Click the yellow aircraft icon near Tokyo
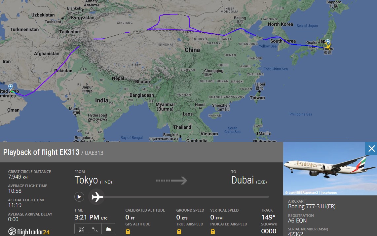This screenshot has width=377, height=236. pyautogui.click(x=328, y=46)
